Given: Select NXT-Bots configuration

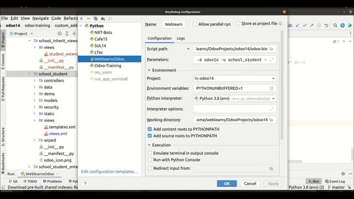Looking at the screenshot, I should [x=103, y=33].
